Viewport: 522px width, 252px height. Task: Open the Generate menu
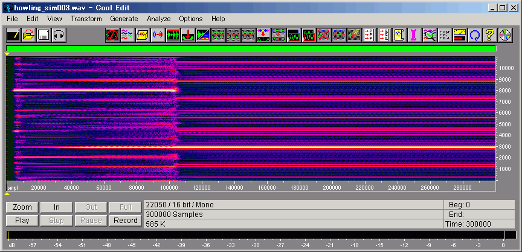(x=124, y=19)
